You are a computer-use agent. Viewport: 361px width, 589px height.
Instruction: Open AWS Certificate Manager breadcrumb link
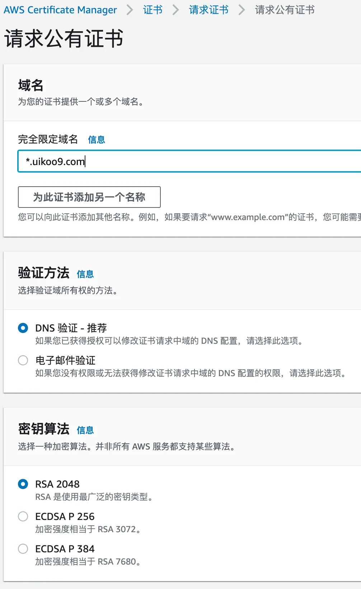60,10
